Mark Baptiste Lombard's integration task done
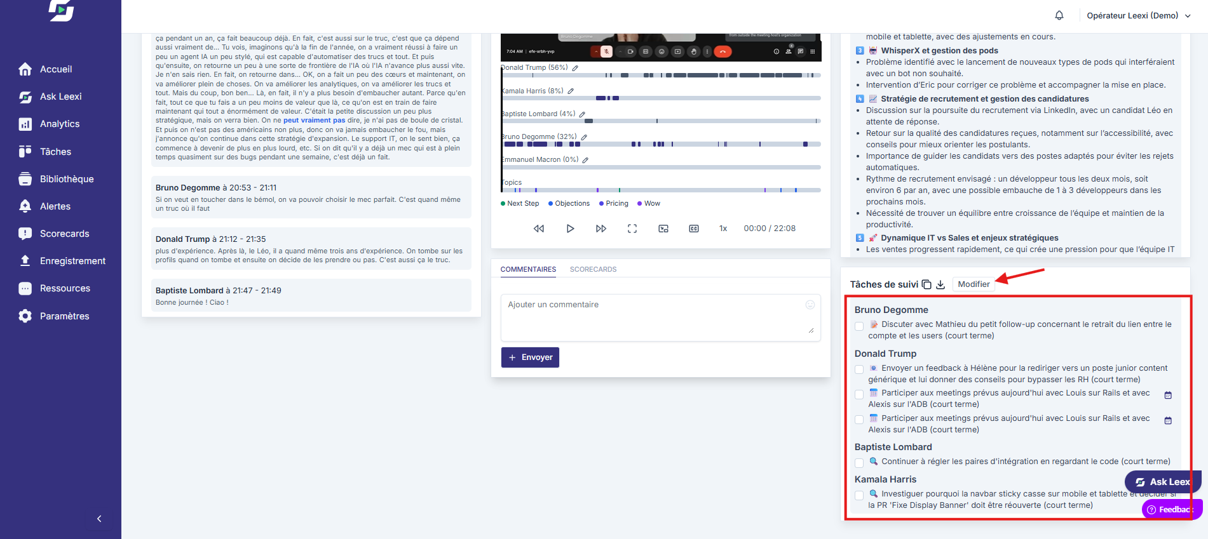 pos(859,463)
